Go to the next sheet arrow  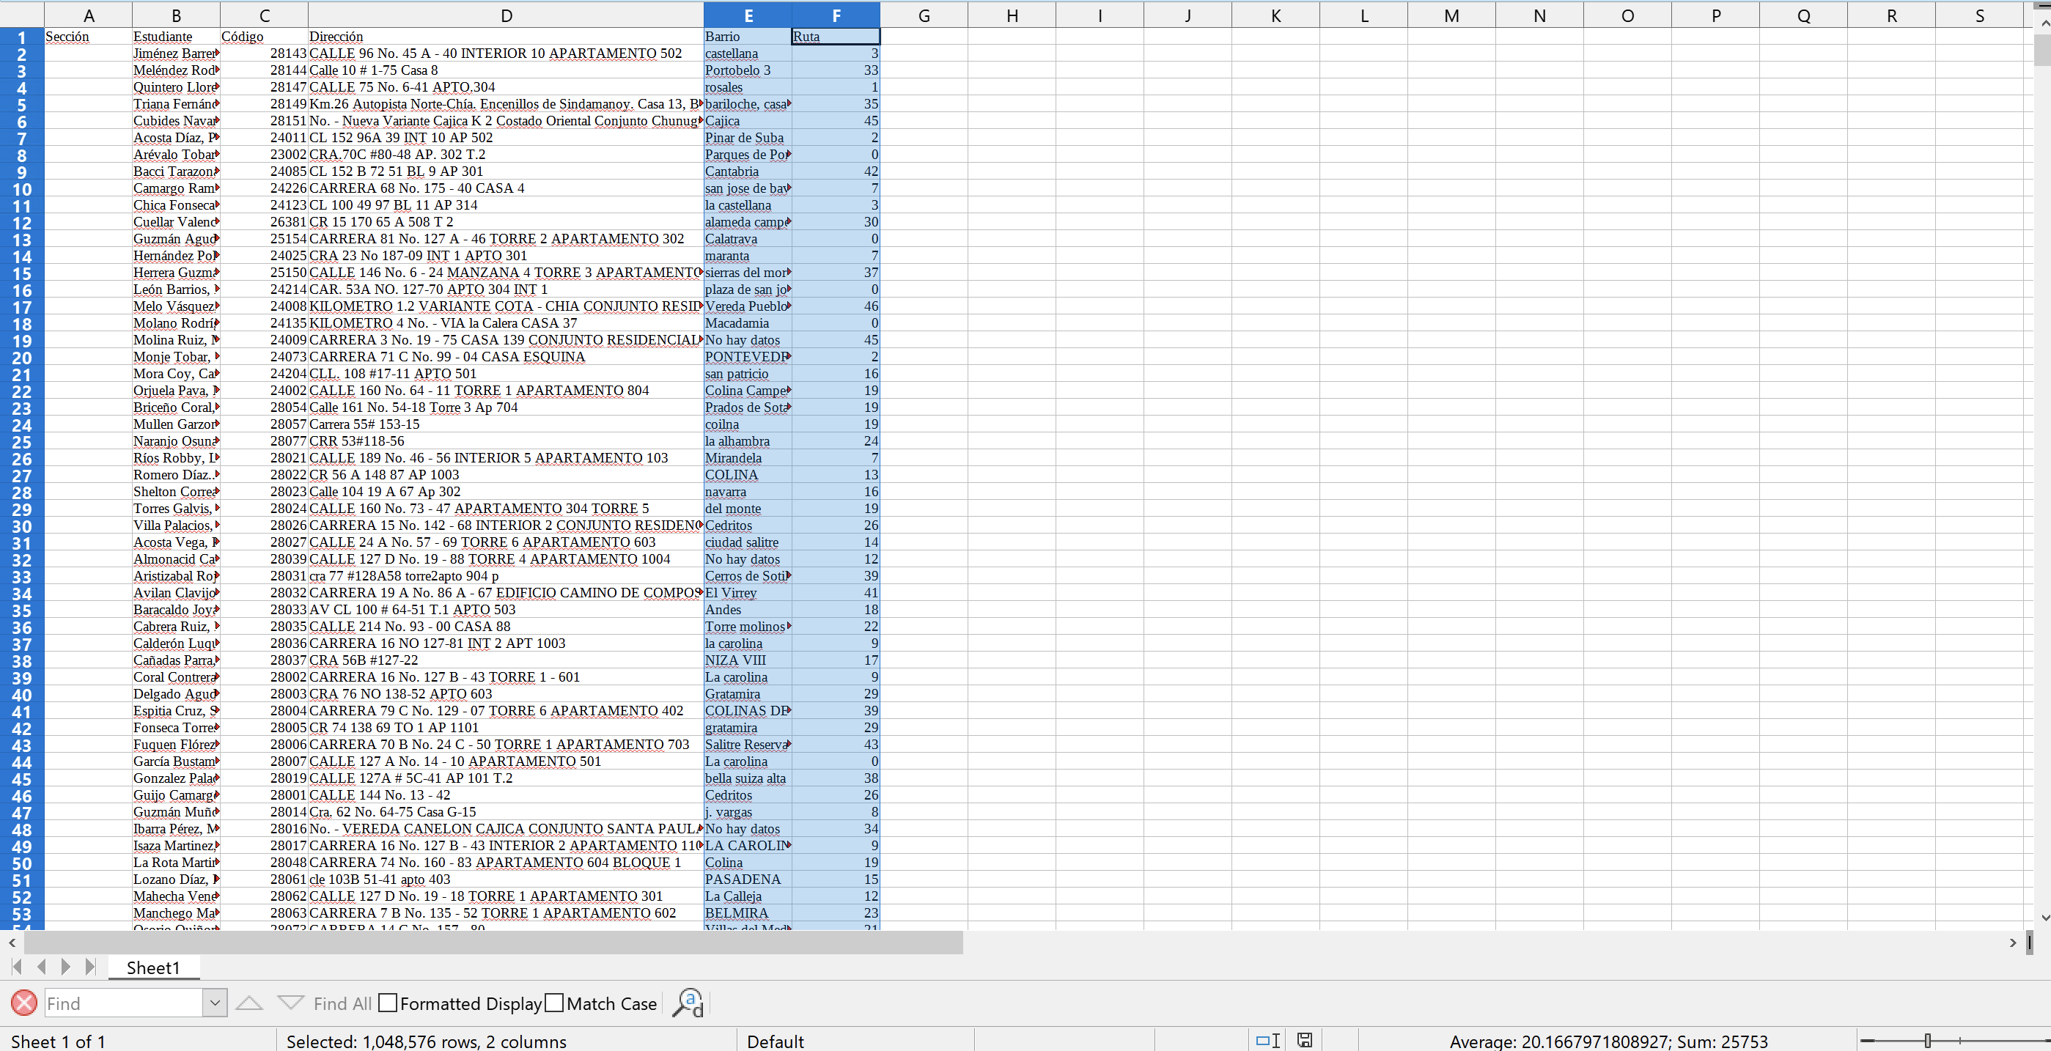(x=66, y=967)
